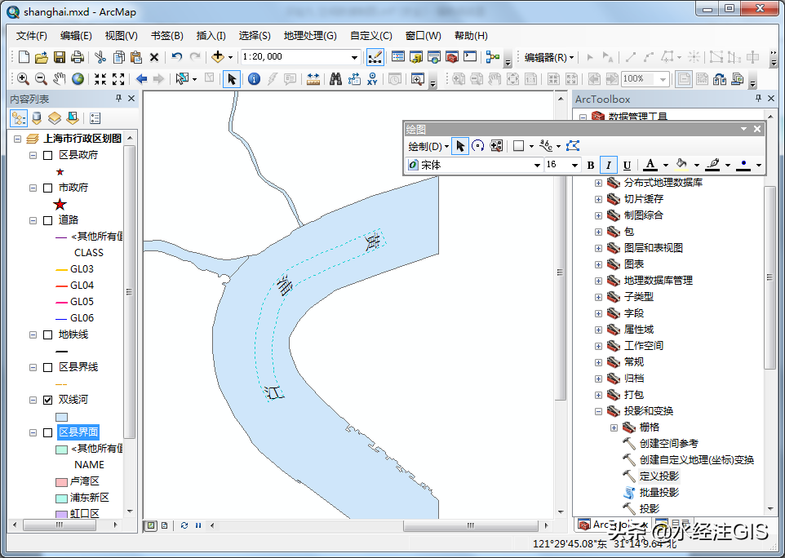Screen dimensions: 785x558
Task: Uncheck the 双线河 layer checkbox
Action: coord(48,400)
